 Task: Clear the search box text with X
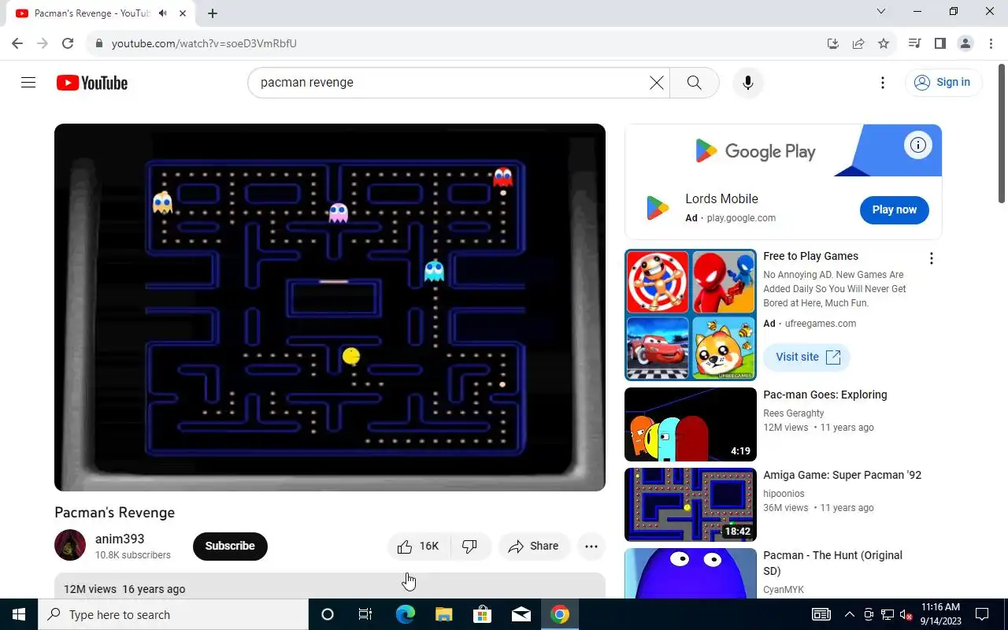click(x=656, y=83)
